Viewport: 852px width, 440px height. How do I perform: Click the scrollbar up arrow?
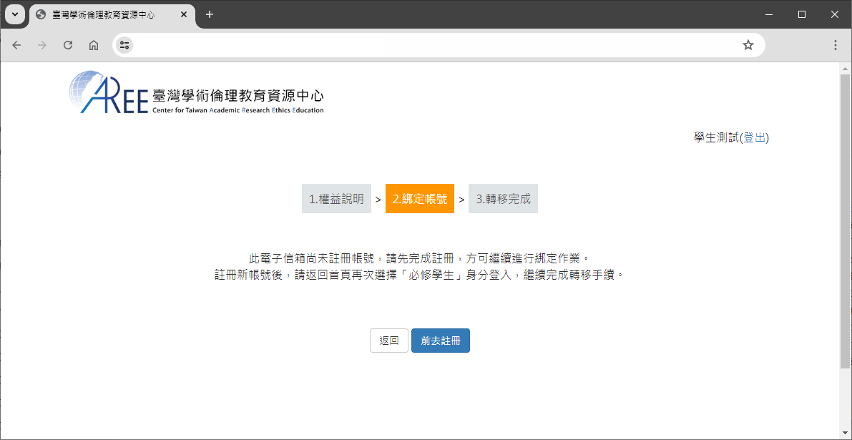[x=846, y=69]
